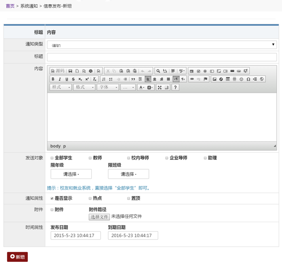Viewport: 282px width, 264px height.
Task: Click into the 标题 text input
Action: coord(162,57)
